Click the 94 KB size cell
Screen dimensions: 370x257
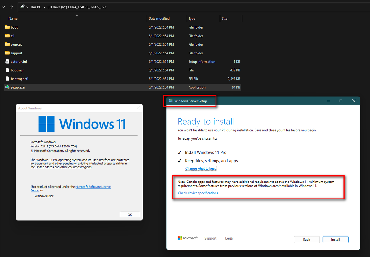pos(236,87)
